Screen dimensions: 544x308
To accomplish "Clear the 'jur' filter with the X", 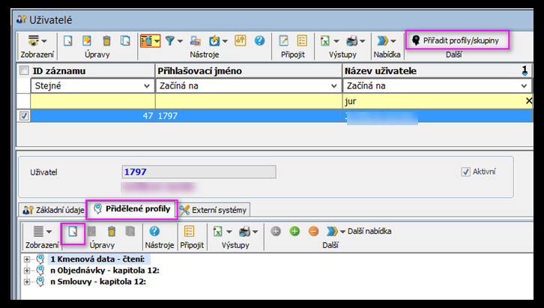I will (528, 100).
